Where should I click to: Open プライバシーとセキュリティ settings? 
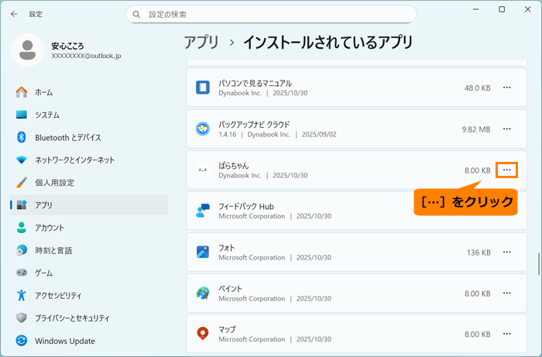coord(89,318)
